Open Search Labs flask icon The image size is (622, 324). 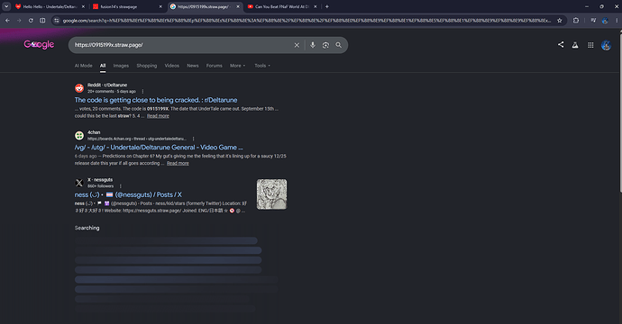click(575, 45)
